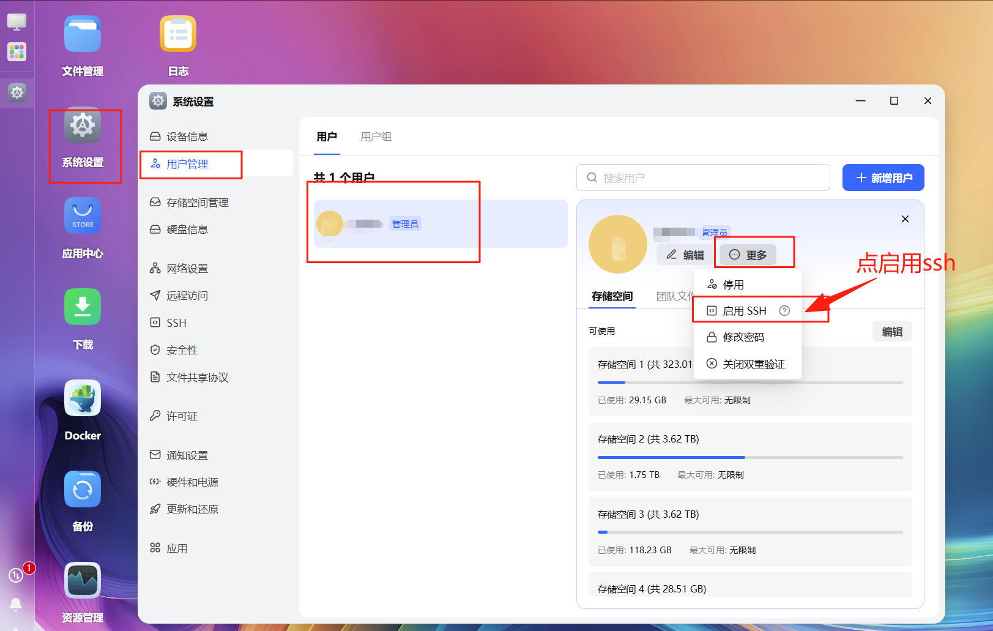The height and width of the screenshot is (631, 993).
Task: Open the 下载 download app
Action: pyautogui.click(x=83, y=307)
